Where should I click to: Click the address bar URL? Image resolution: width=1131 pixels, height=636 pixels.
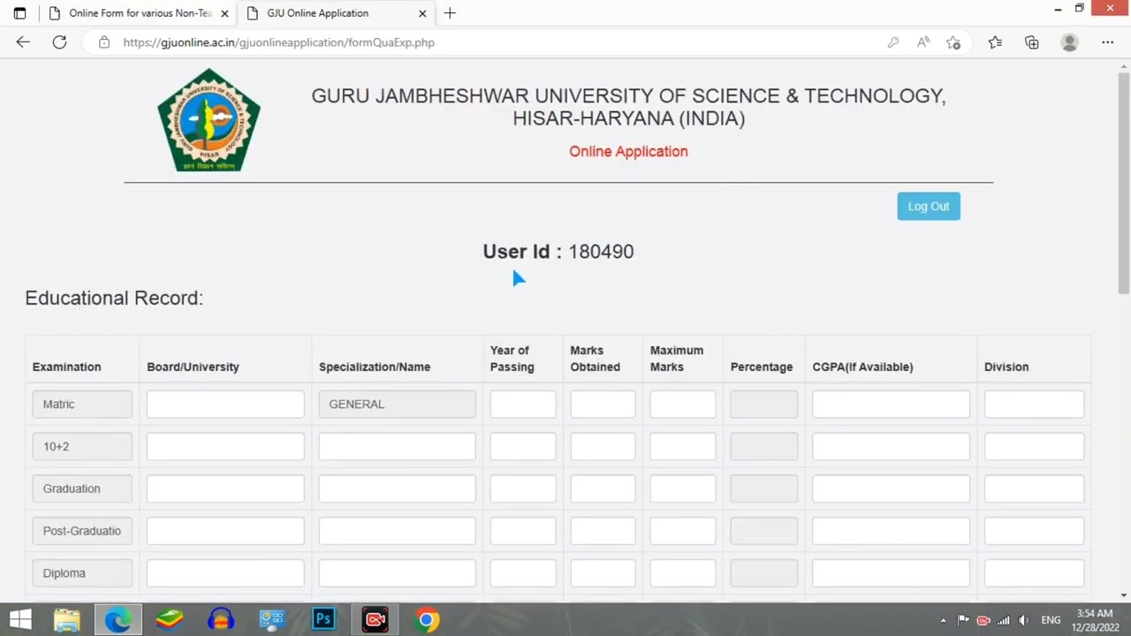click(278, 42)
